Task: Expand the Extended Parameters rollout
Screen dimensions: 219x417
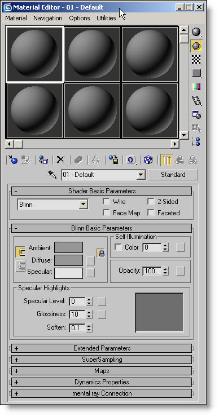Action: (102, 348)
